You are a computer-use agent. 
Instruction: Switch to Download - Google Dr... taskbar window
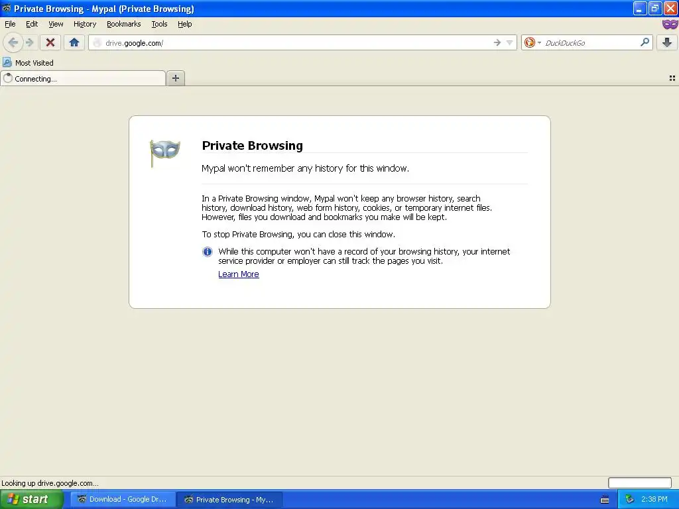(123, 499)
